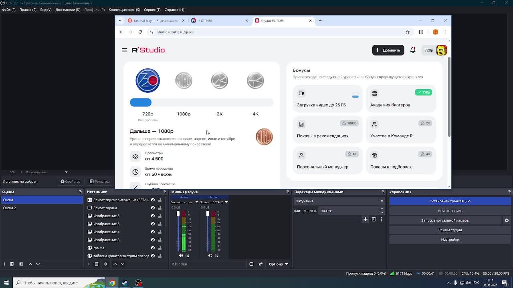The height and width of the screenshot is (288, 513).
Task: Toggle audio monitoring on first mixer channel
Action: (188, 256)
